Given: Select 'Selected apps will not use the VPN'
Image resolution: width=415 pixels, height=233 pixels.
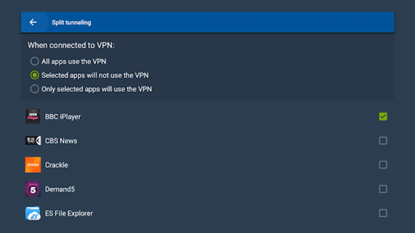Looking at the screenshot, I should [x=34, y=75].
